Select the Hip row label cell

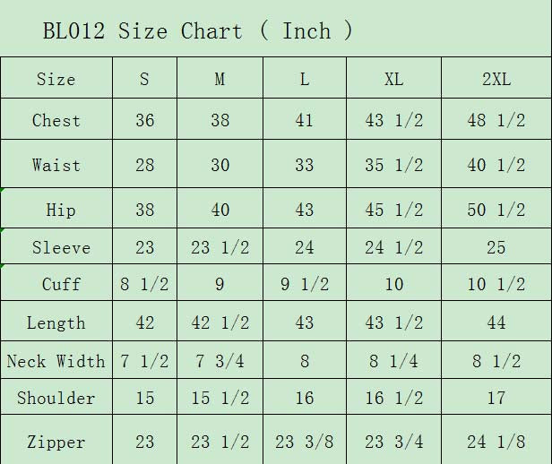56,209
